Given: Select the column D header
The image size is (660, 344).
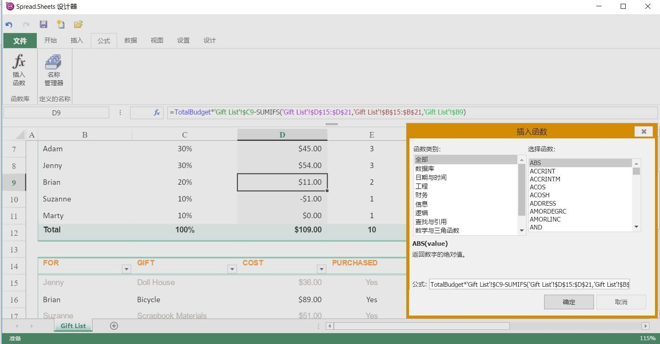Looking at the screenshot, I should (282, 135).
